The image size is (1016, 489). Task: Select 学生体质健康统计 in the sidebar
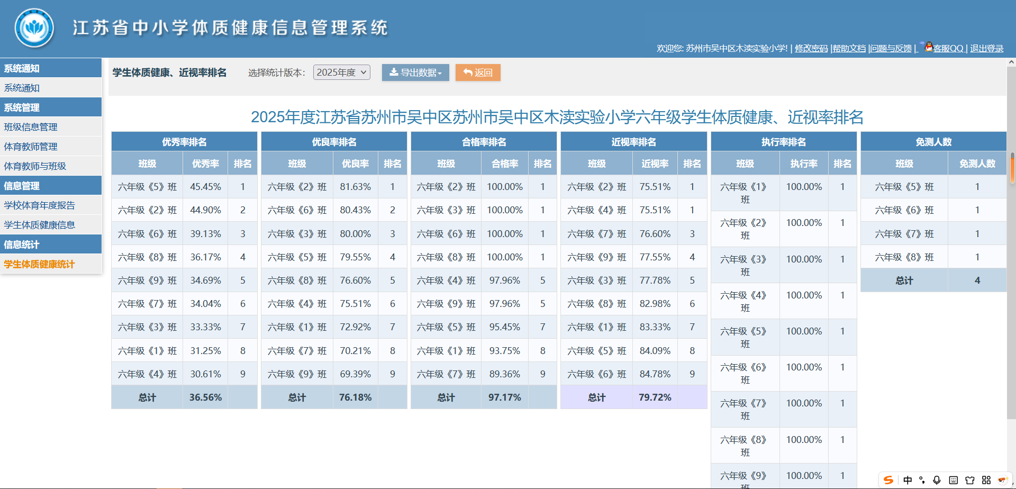(39, 264)
